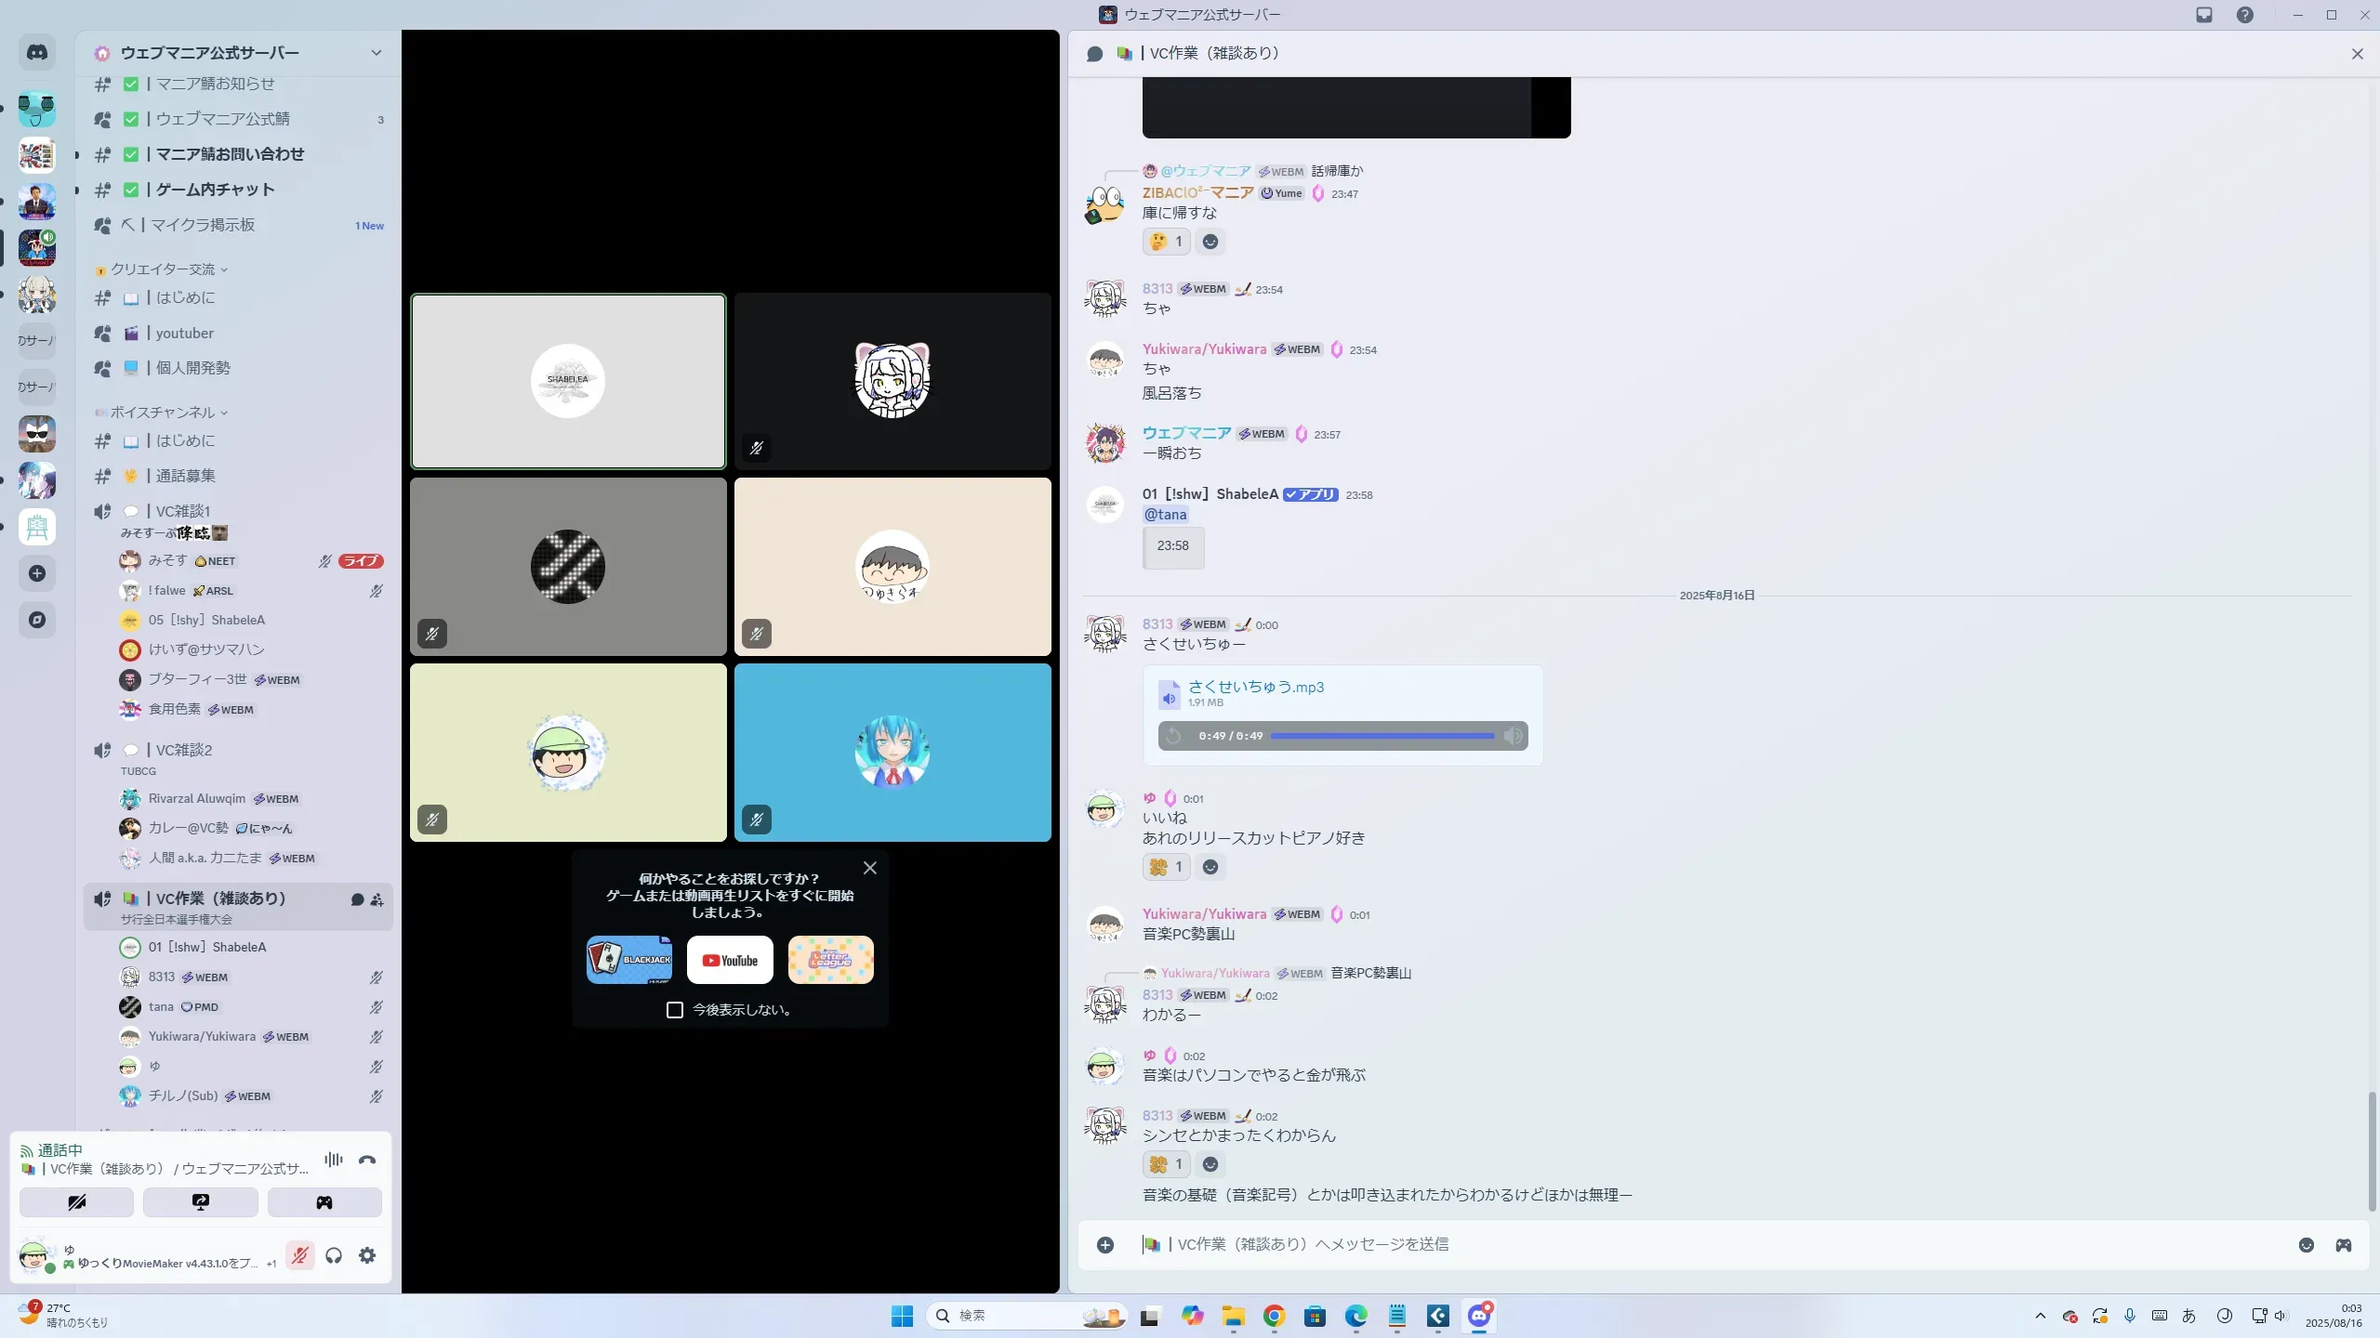Click the screen share button
Viewport: 2380px width, 1338px height.
coord(201,1202)
